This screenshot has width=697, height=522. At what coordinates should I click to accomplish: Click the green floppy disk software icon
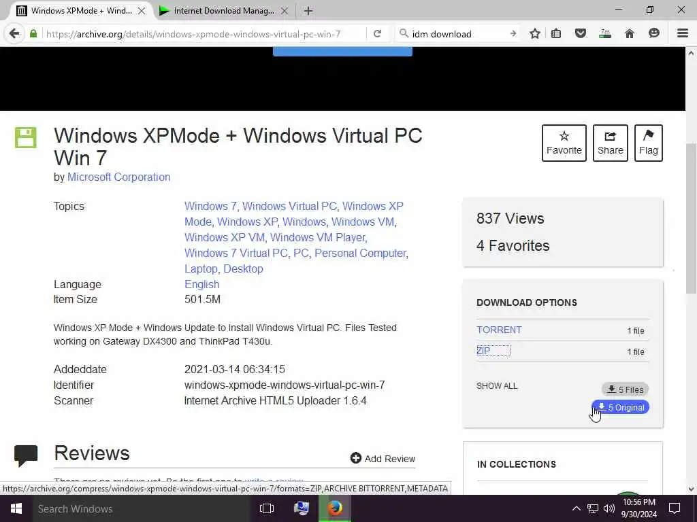25,137
